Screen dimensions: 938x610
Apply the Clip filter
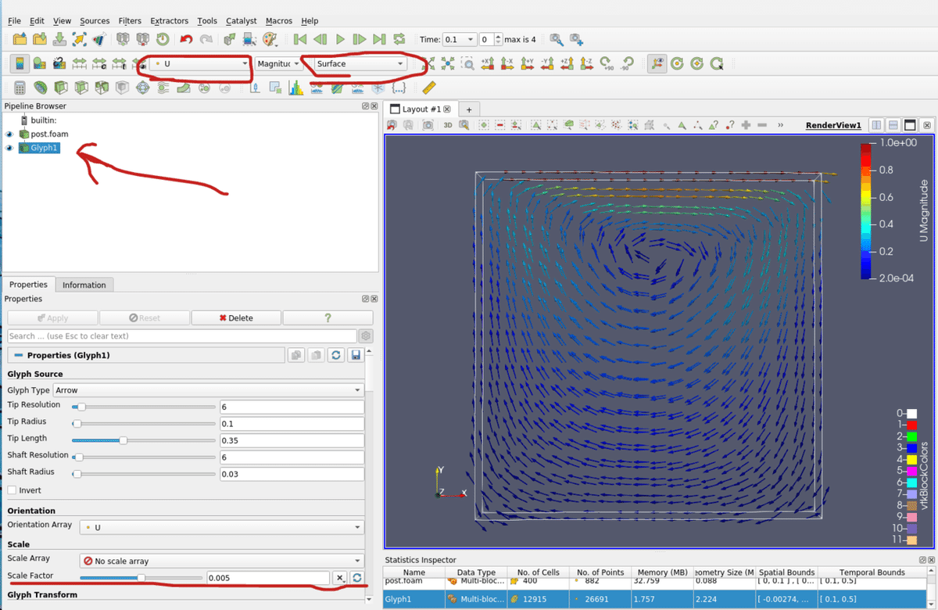coord(60,88)
